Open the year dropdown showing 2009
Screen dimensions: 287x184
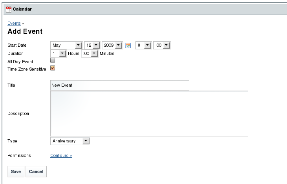tap(112, 46)
